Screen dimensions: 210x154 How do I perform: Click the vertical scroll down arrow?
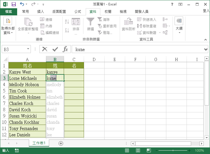207,137
